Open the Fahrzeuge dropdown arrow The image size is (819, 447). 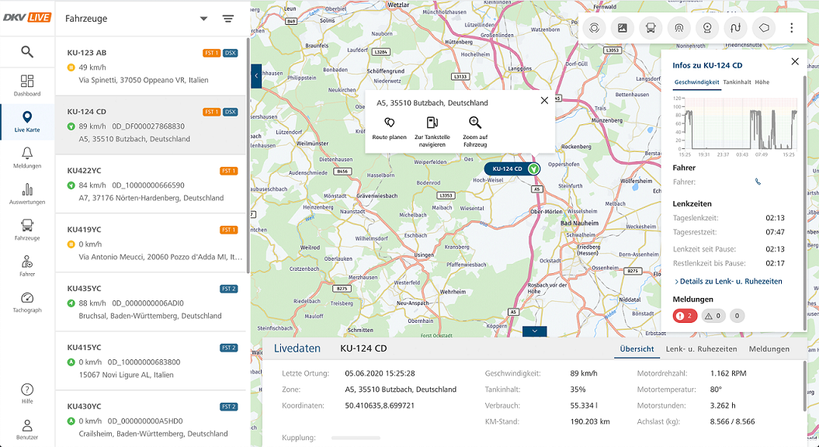pyautogui.click(x=203, y=19)
